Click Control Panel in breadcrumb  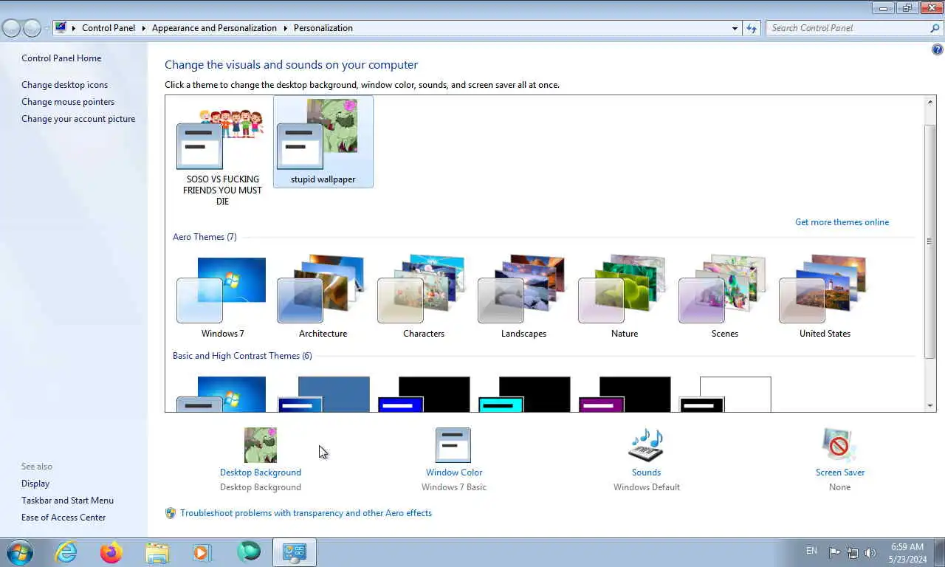point(109,28)
